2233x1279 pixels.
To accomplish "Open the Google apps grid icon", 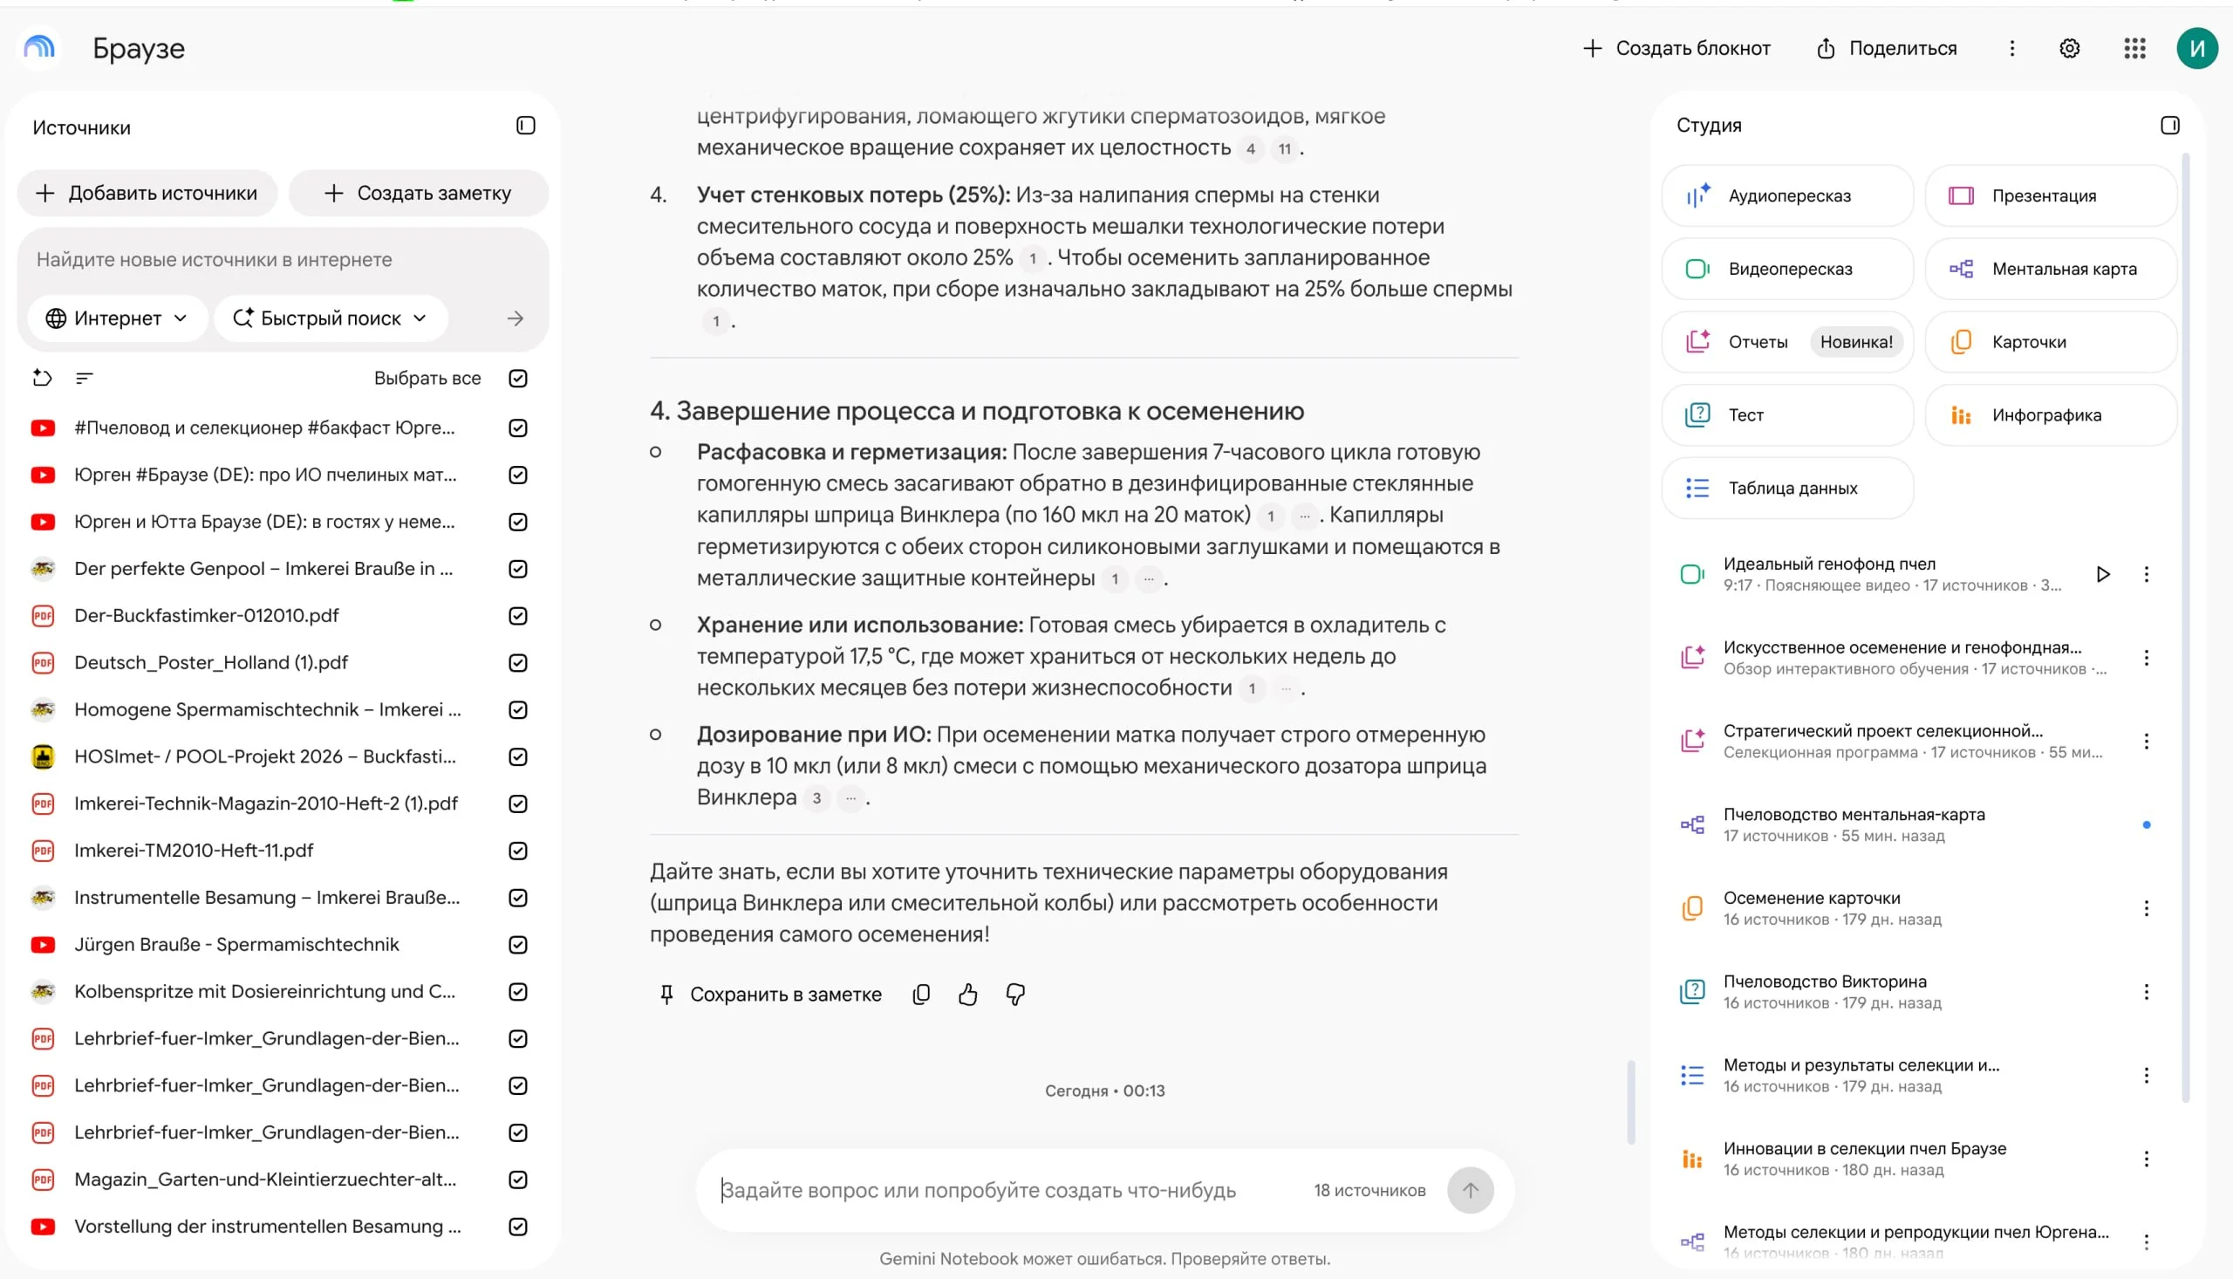I will click(x=2134, y=48).
